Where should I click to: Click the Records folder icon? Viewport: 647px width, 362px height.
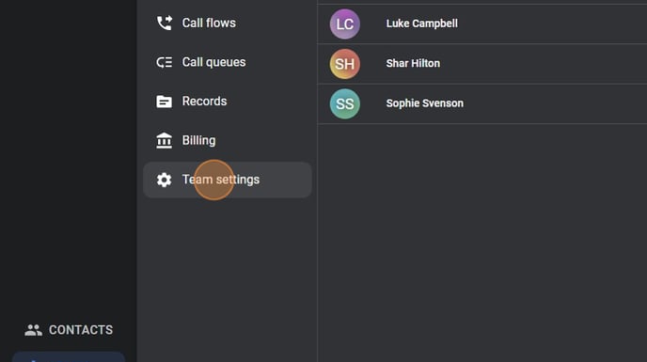tap(165, 102)
